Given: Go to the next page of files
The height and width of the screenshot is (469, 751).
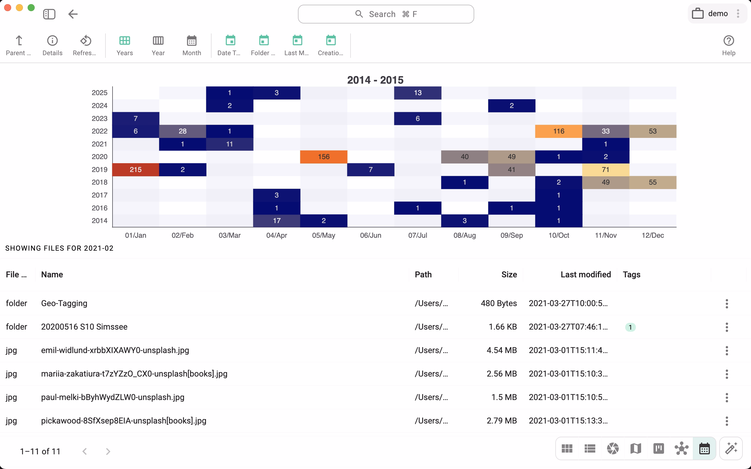Looking at the screenshot, I should (x=108, y=451).
